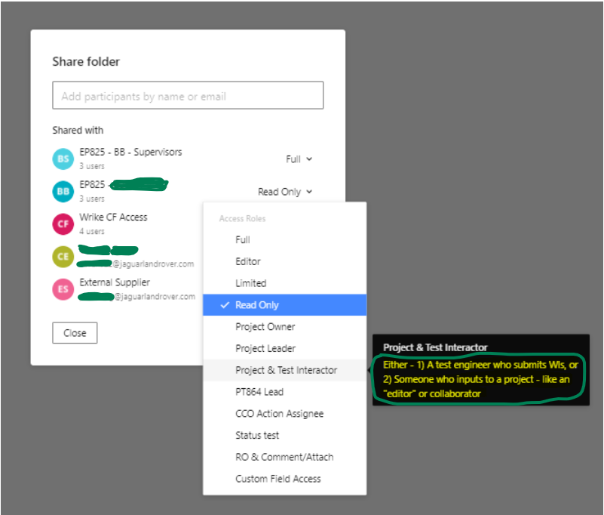Choose the PT864 Lead role
Screen dimensions: 604x515
click(259, 392)
